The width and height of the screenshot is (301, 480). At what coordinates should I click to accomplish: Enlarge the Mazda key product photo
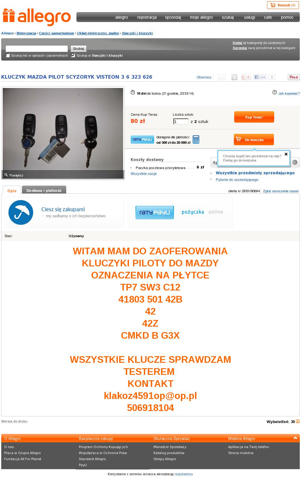[63, 133]
